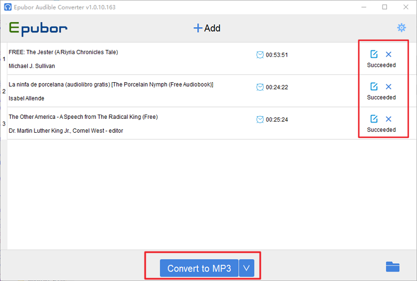Click the Epubor Audible Converter titlebar icon
The width and height of the screenshot is (417, 281).
point(8,7)
